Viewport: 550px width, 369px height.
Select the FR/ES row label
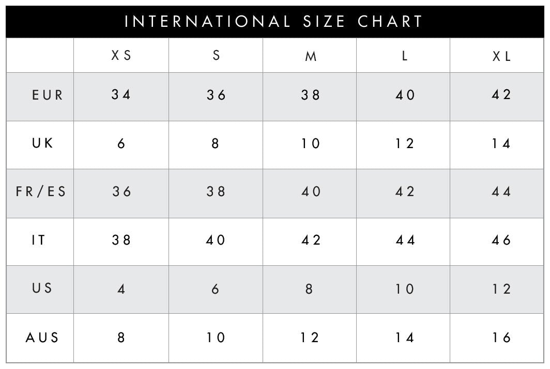pyautogui.click(x=41, y=191)
